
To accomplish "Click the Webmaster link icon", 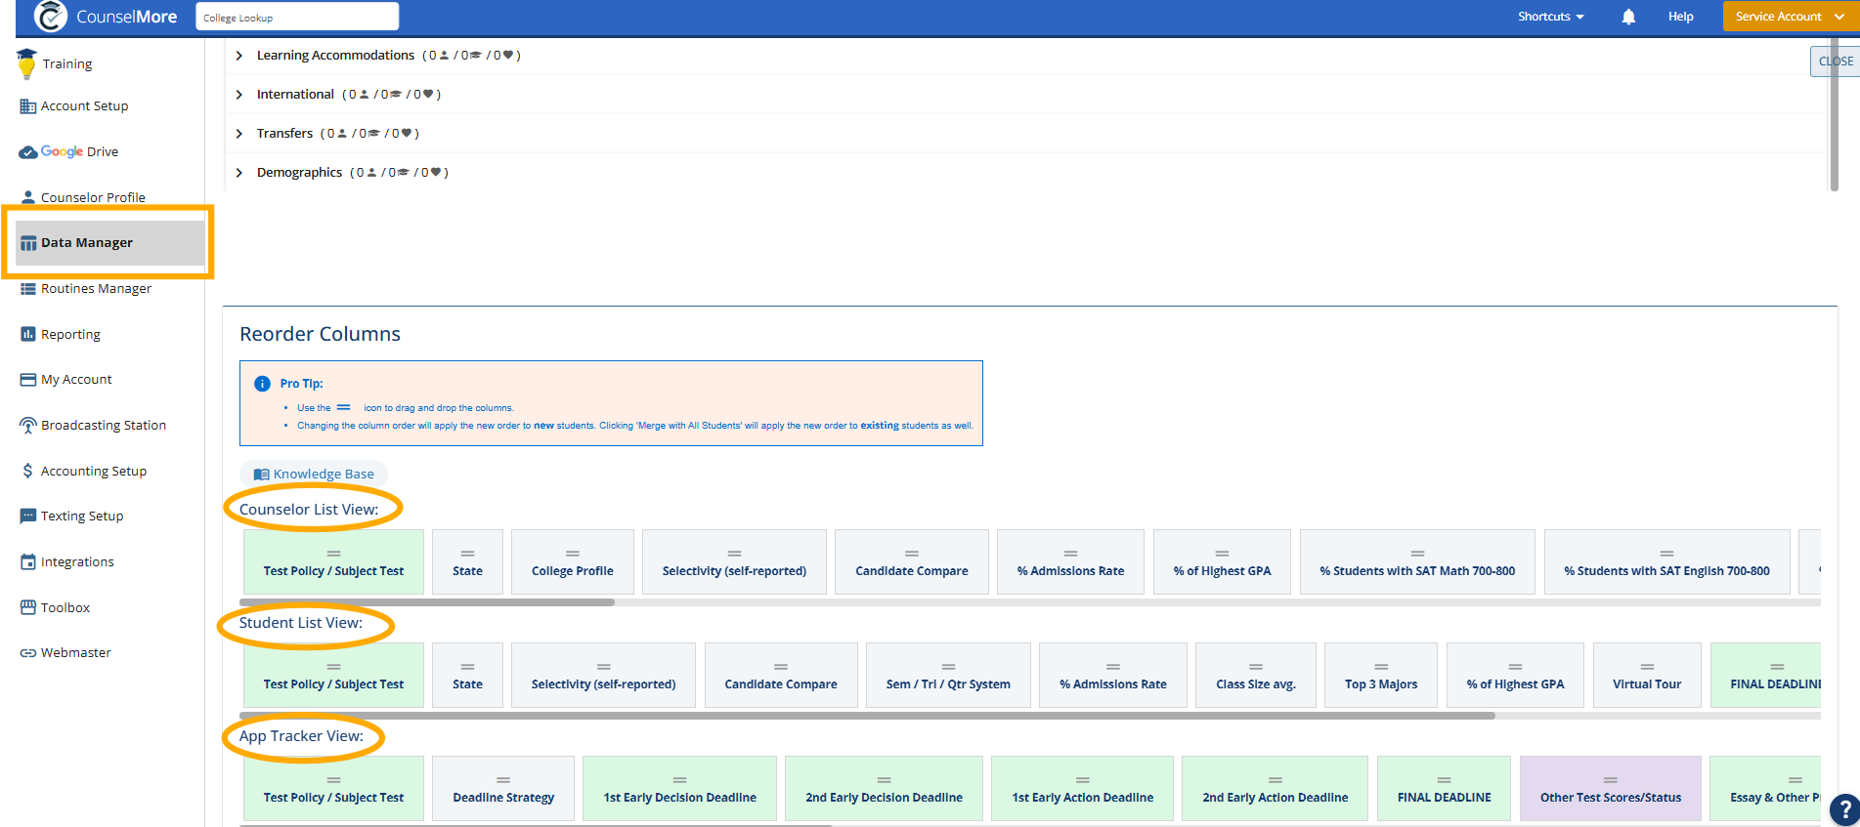I will (x=28, y=653).
